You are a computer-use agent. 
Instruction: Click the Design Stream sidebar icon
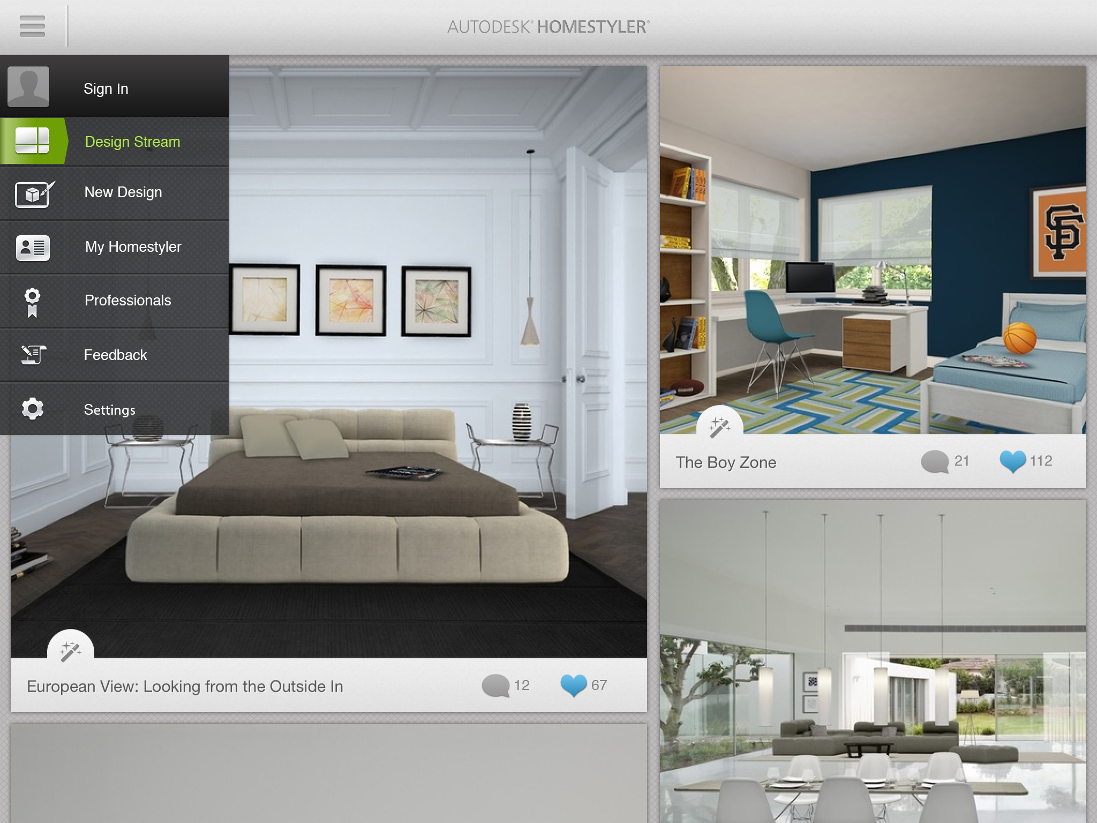click(32, 141)
